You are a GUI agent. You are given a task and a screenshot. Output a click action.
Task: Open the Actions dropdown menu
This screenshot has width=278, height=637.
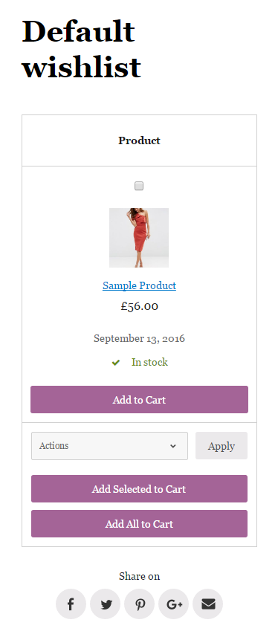110,446
